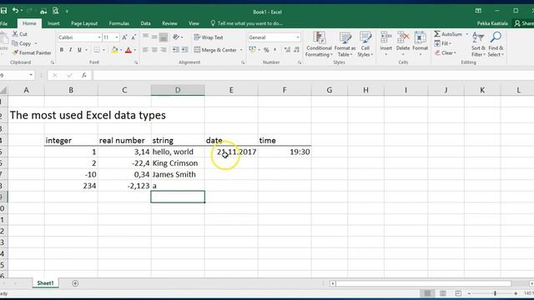Select cell containing King Crimson

(x=178, y=163)
